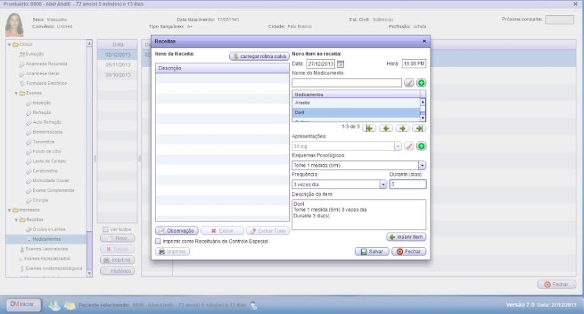Click Fechar button of the main Prontuário window
584x314 pixels.
(556, 284)
